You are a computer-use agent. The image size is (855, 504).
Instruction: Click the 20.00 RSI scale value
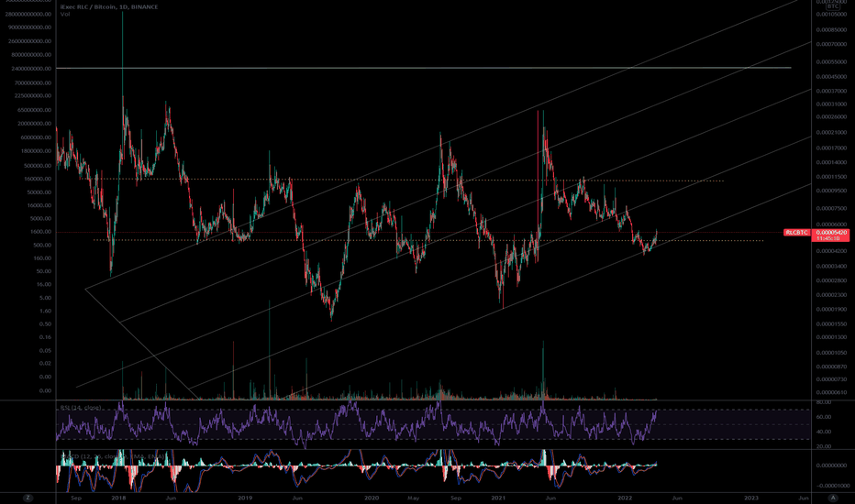[824, 446]
